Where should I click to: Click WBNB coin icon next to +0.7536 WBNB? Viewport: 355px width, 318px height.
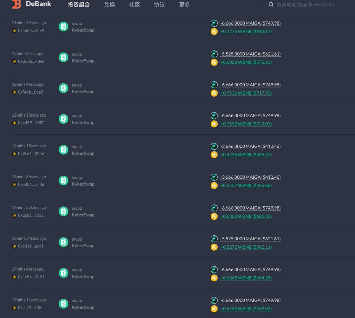[214, 93]
